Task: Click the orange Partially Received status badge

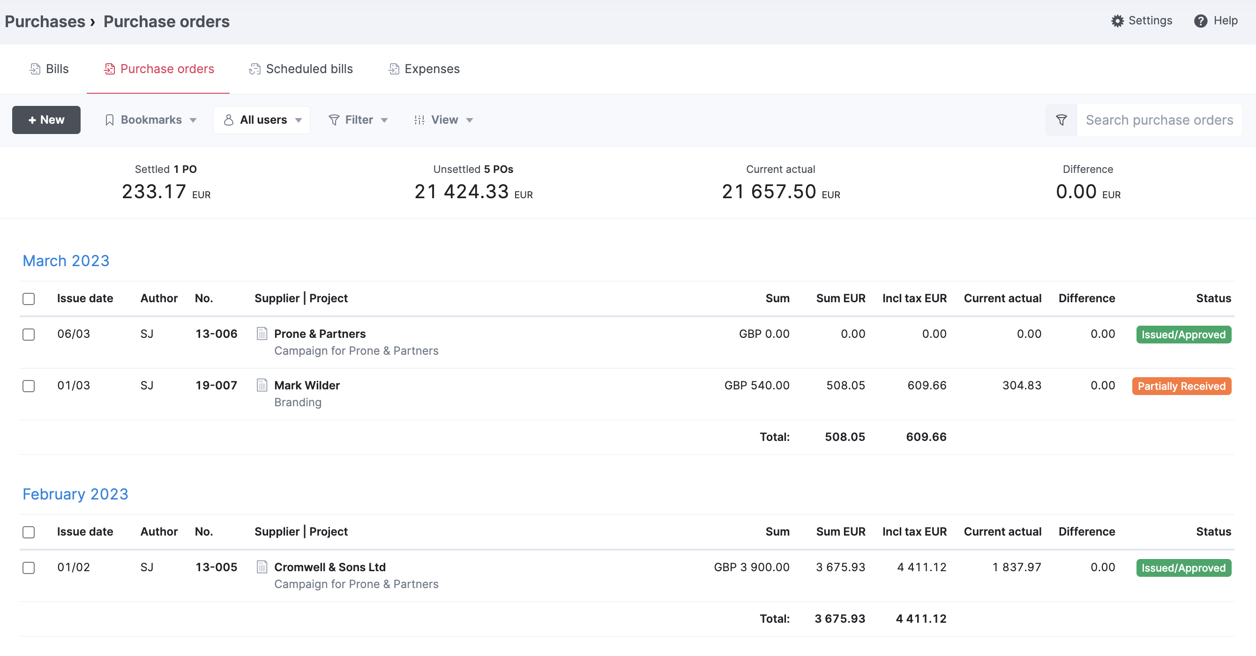Action: pos(1181,386)
